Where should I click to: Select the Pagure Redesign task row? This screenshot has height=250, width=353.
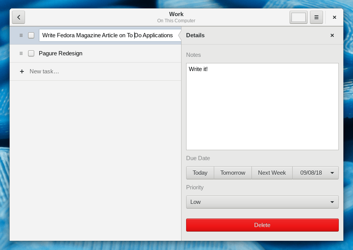[x=95, y=53]
